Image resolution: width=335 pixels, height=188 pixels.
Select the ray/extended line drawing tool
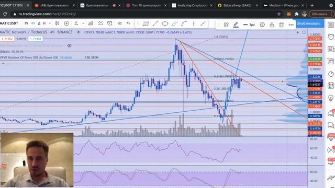tap(203, 23)
